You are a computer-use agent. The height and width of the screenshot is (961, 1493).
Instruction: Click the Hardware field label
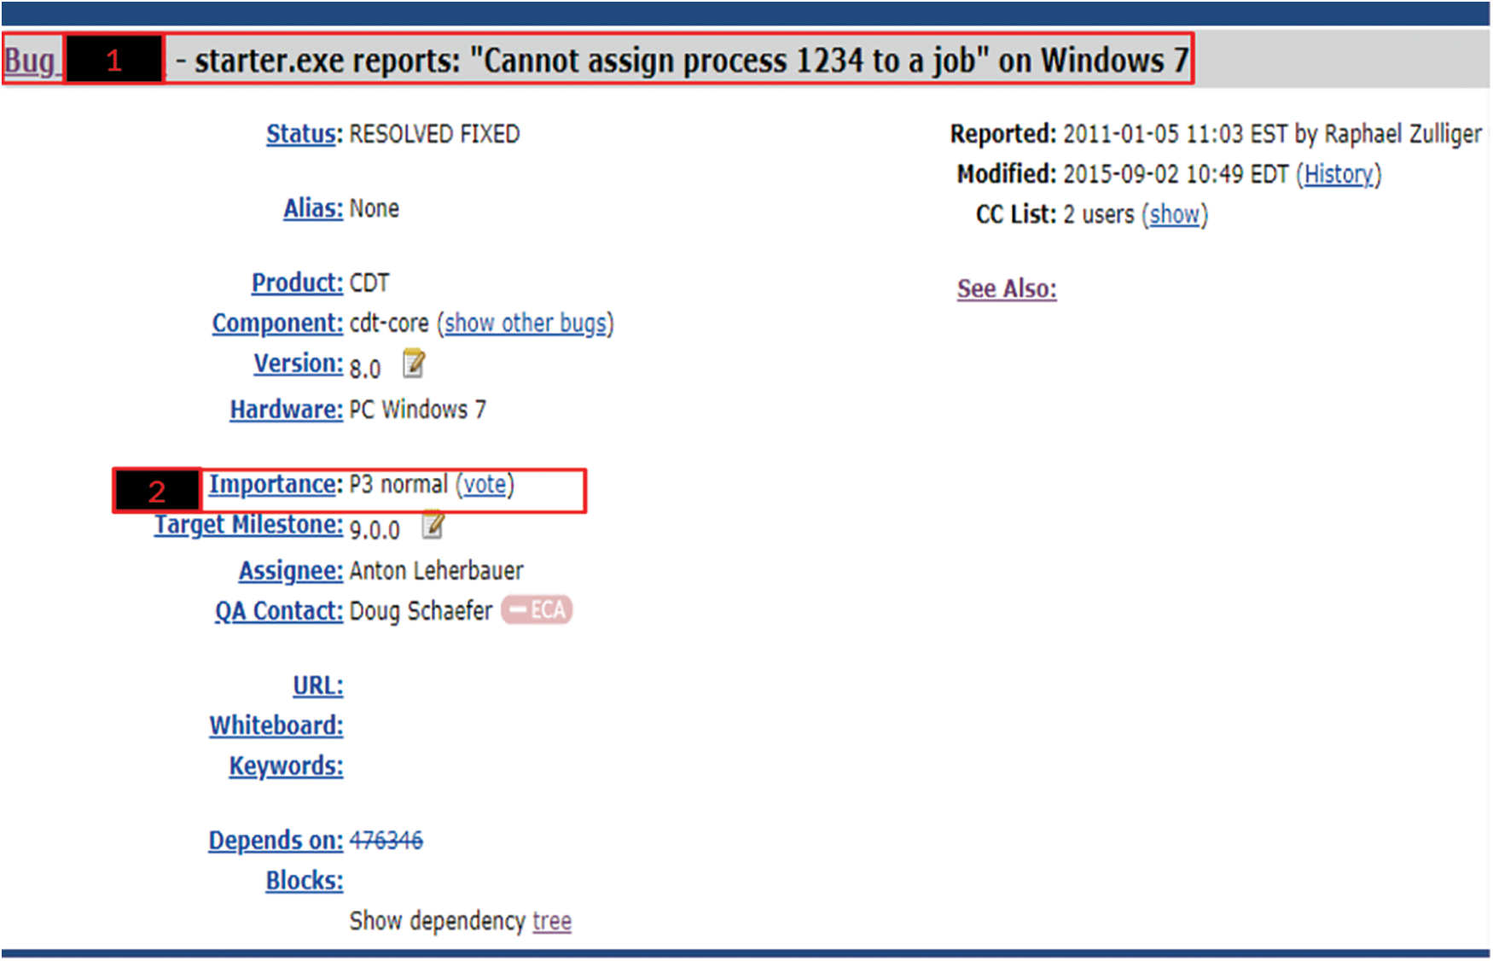(286, 410)
